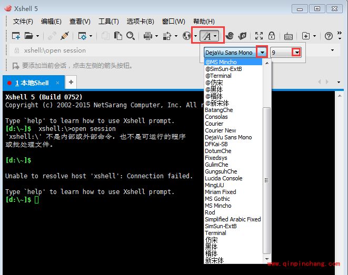The width and height of the screenshot is (348, 275).
Task: Open the 查看(V) menu
Action: coord(80,22)
